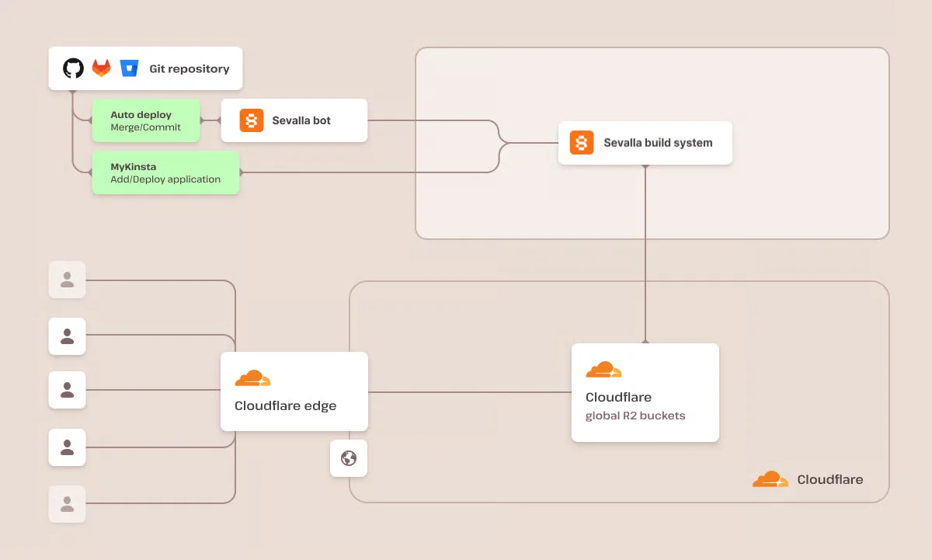Click the cloud logo in Cloudflare edge card
The width and height of the screenshot is (932, 560).
click(x=252, y=378)
